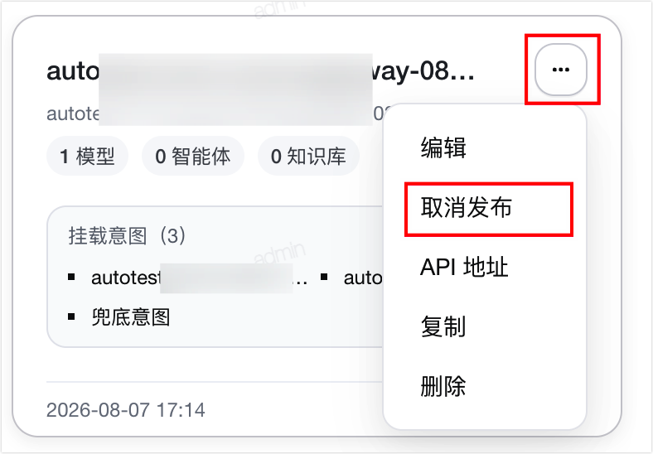Screen dimensions: 653x454
Task: Click 复制 in the dropdown menu
Action: (x=443, y=326)
